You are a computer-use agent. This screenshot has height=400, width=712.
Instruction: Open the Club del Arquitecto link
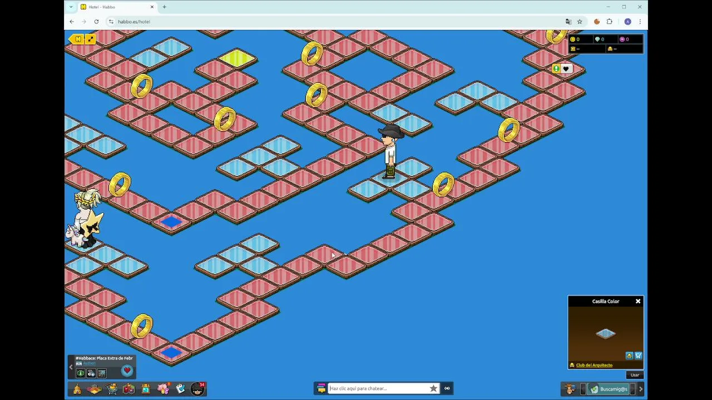point(594,365)
